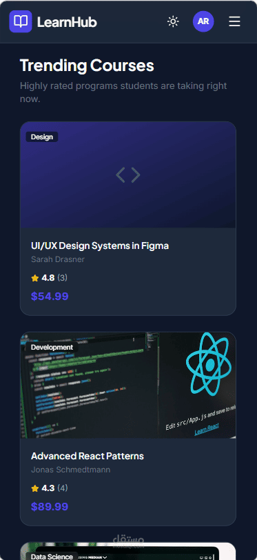Select the Design category badge
The height and width of the screenshot is (560, 257).
[42, 137]
